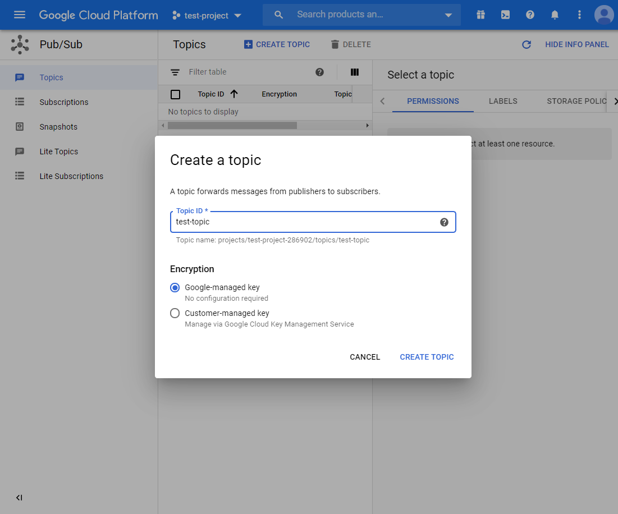This screenshot has height=514, width=618.
Task: Open the test-project selector dropdown
Action: (x=207, y=15)
